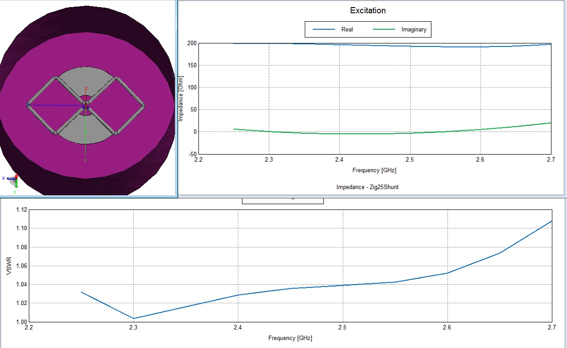Image resolution: width=567 pixels, height=348 pixels.
Task: Click the 200 tick on impedance axis
Action: (191, 43)
